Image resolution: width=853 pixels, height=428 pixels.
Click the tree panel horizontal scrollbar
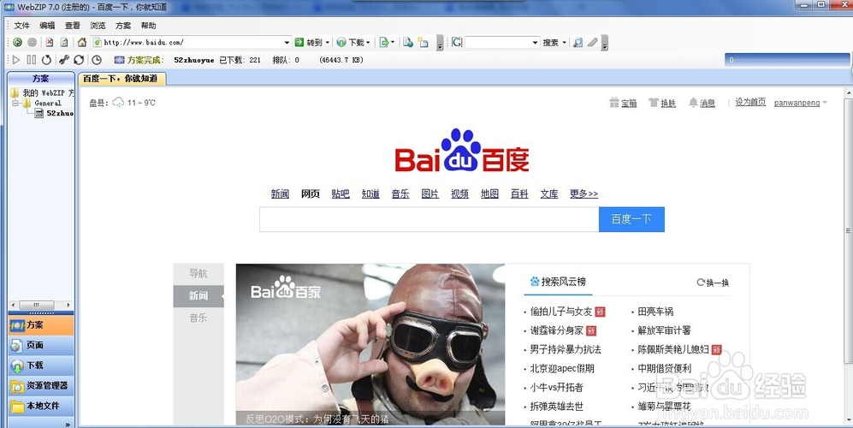click(41, 305)
